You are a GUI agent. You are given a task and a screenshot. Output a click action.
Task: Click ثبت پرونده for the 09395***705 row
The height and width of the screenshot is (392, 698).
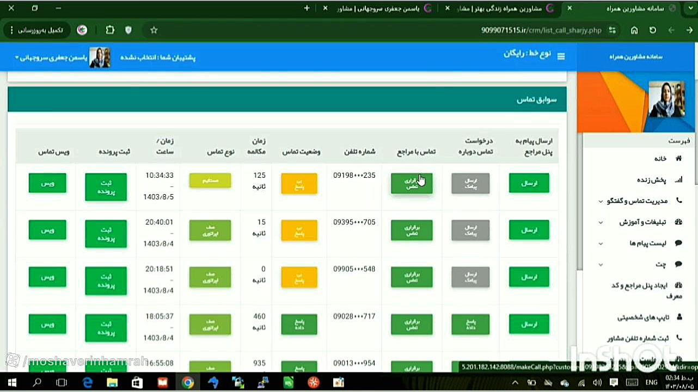(x=106, y=234)
